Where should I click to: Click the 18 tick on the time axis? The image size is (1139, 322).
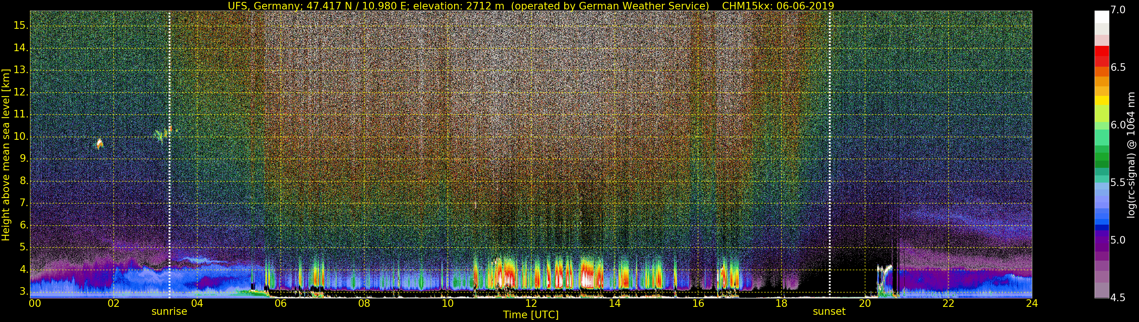coord(781,303)
